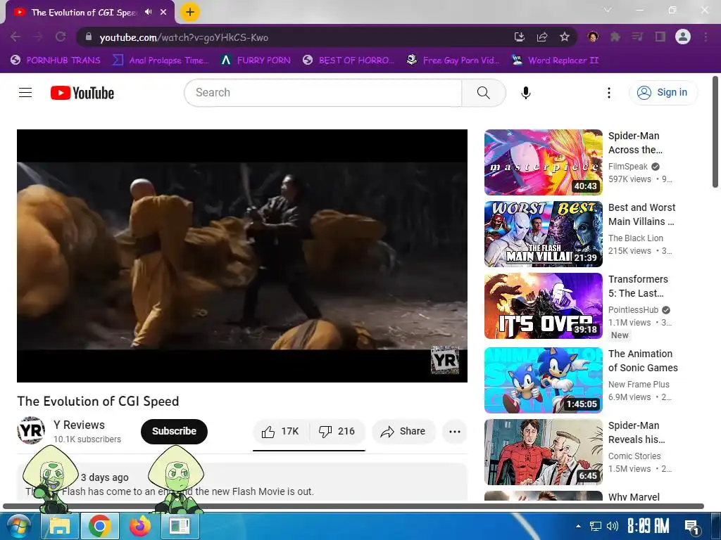This screenshot has height=540, width=721.
Task: Close The Evolution of CGI Speed tab
Action: tap(163, 12)
